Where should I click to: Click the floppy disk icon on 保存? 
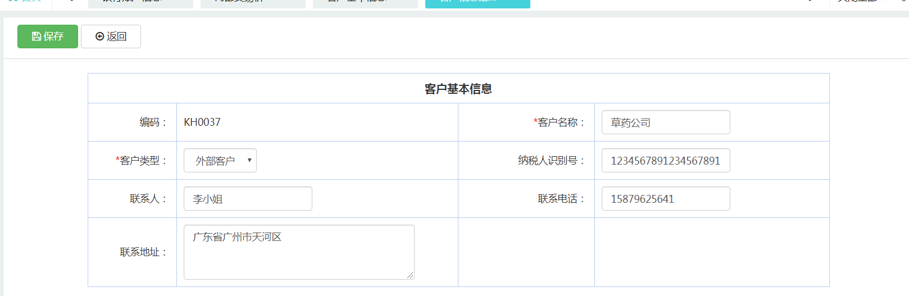37,37
